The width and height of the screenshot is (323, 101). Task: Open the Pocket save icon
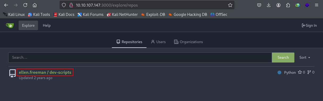click(x=259, y=5)
